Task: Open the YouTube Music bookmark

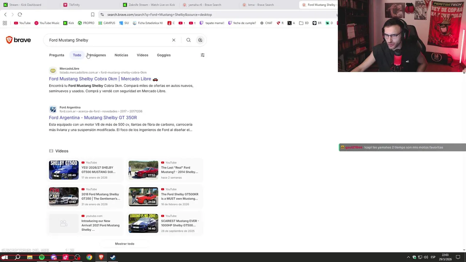Action: (47, 23)
